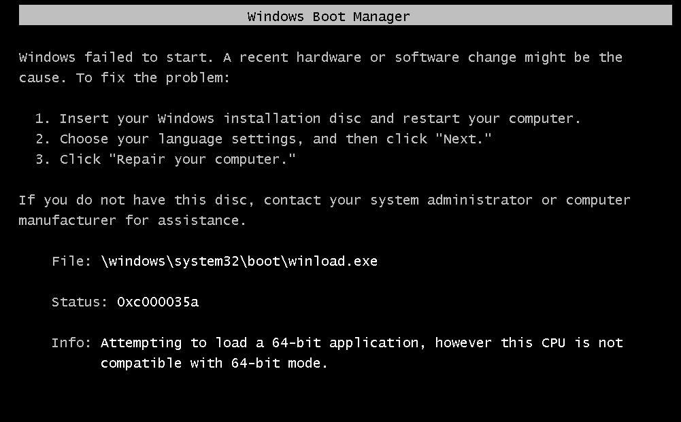
Task: Click the winload.exe file path
Action: click(239, 262)
